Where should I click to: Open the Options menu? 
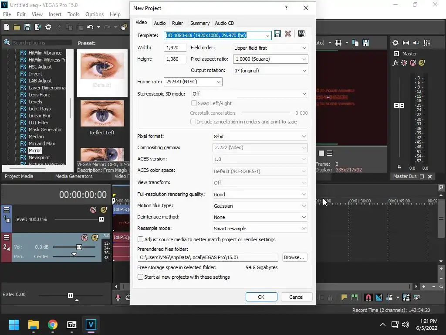95,14
